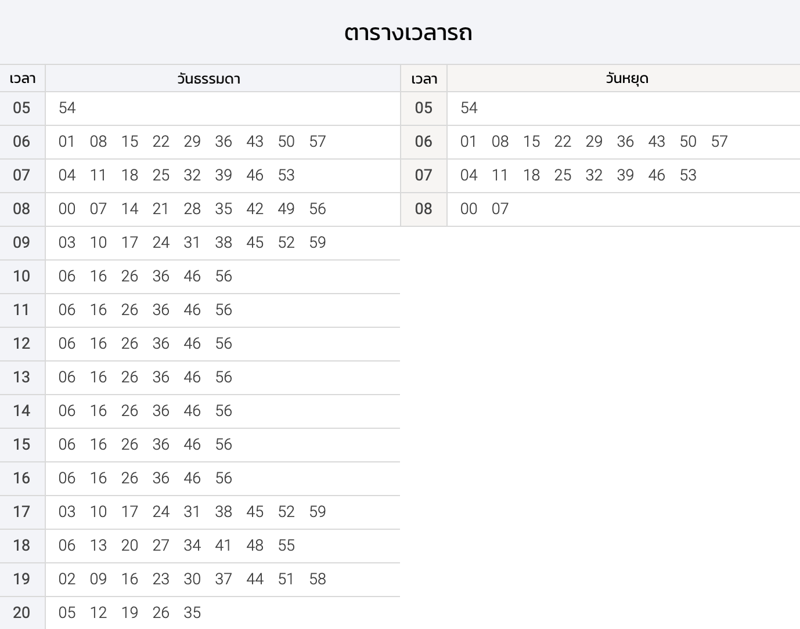Click hour 20 row label
800x629 pixels.
pyautogui.click(x=21, y=613)
